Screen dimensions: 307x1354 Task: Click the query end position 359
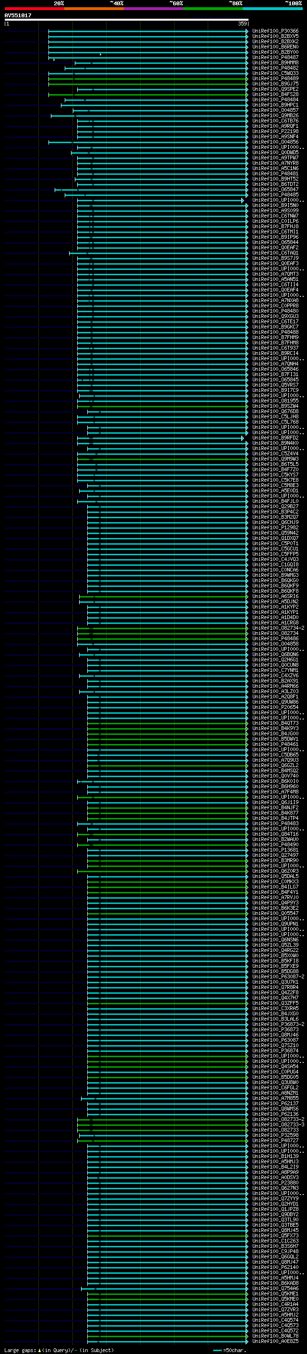point(242,24)
